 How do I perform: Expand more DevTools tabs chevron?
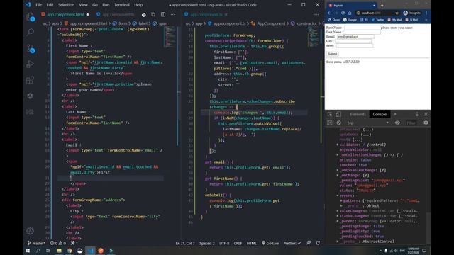click(394, 115)
